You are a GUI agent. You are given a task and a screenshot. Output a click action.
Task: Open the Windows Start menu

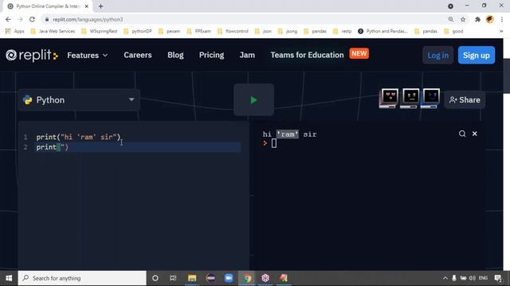[x=9, y=278]
